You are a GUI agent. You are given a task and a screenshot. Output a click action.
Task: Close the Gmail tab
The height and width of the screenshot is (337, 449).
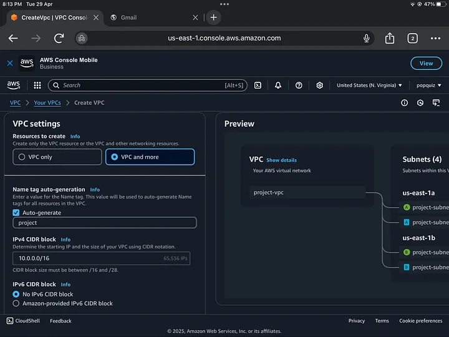pos(195,17)
